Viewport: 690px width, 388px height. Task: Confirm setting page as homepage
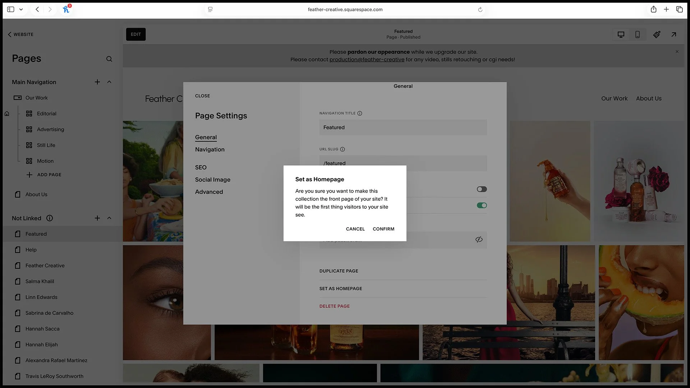click(383, 229)
